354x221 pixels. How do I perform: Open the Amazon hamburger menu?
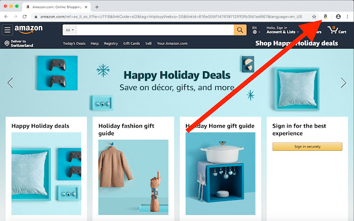coord(7,30)
